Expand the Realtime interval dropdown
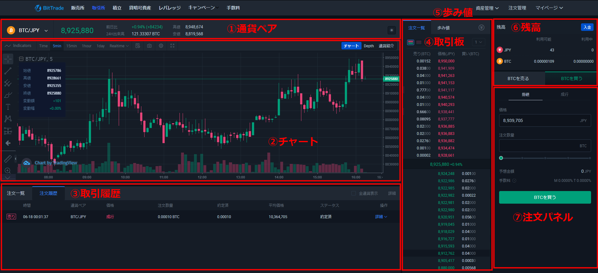Screen dimensions: 598x273 tap(119, 46)
